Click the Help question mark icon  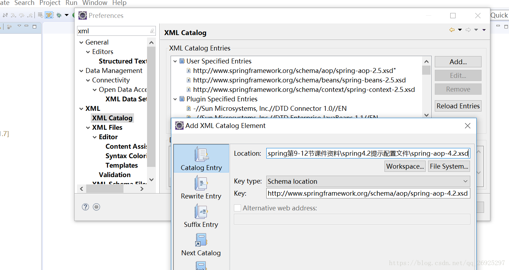point(85,207)
